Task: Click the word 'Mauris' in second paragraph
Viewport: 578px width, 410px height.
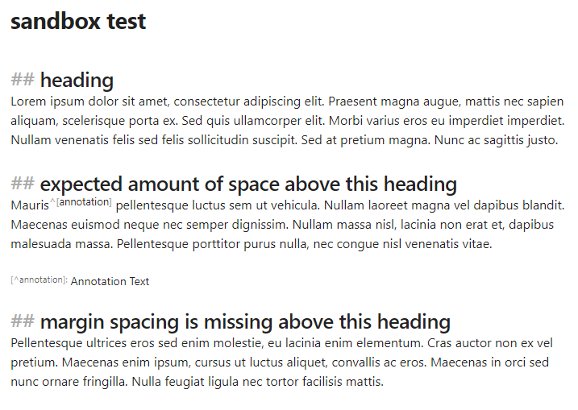Action: (x=30, y=205)
